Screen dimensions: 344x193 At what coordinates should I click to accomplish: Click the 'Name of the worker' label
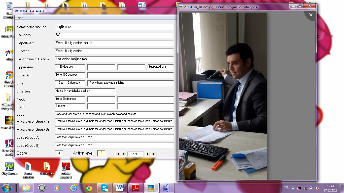click(31, 27)
